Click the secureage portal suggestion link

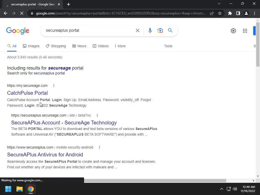pos(66,68)
